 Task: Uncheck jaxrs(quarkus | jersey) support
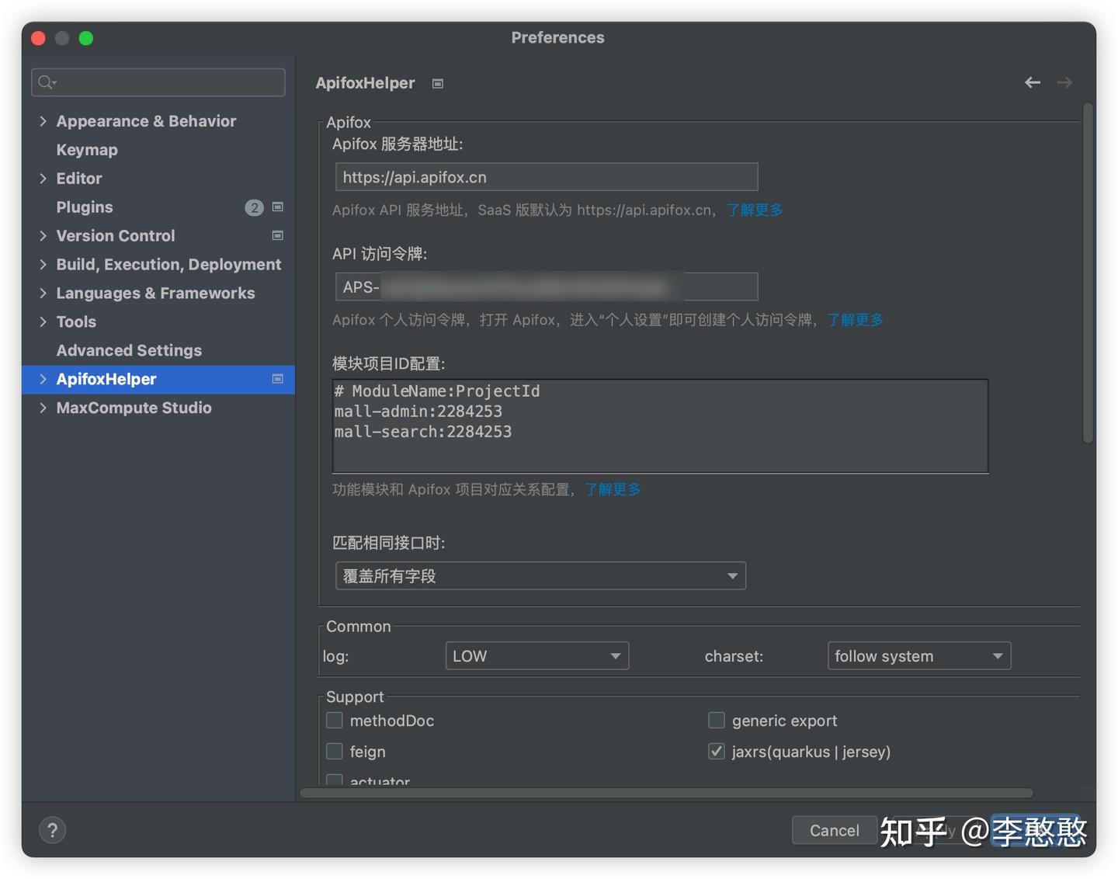[x=716, y=751]
